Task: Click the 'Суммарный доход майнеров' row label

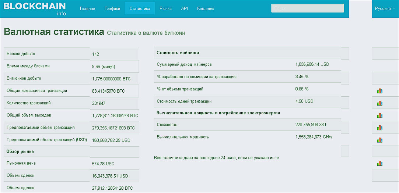Action: [184, 64]
